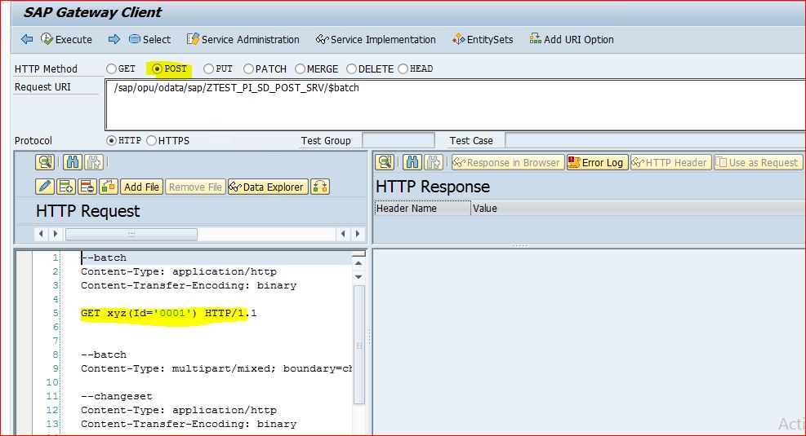Click far-right left-arrow of request header scrollbar
Viewport: 806px width, 436px height.
(x=343, y=234)
